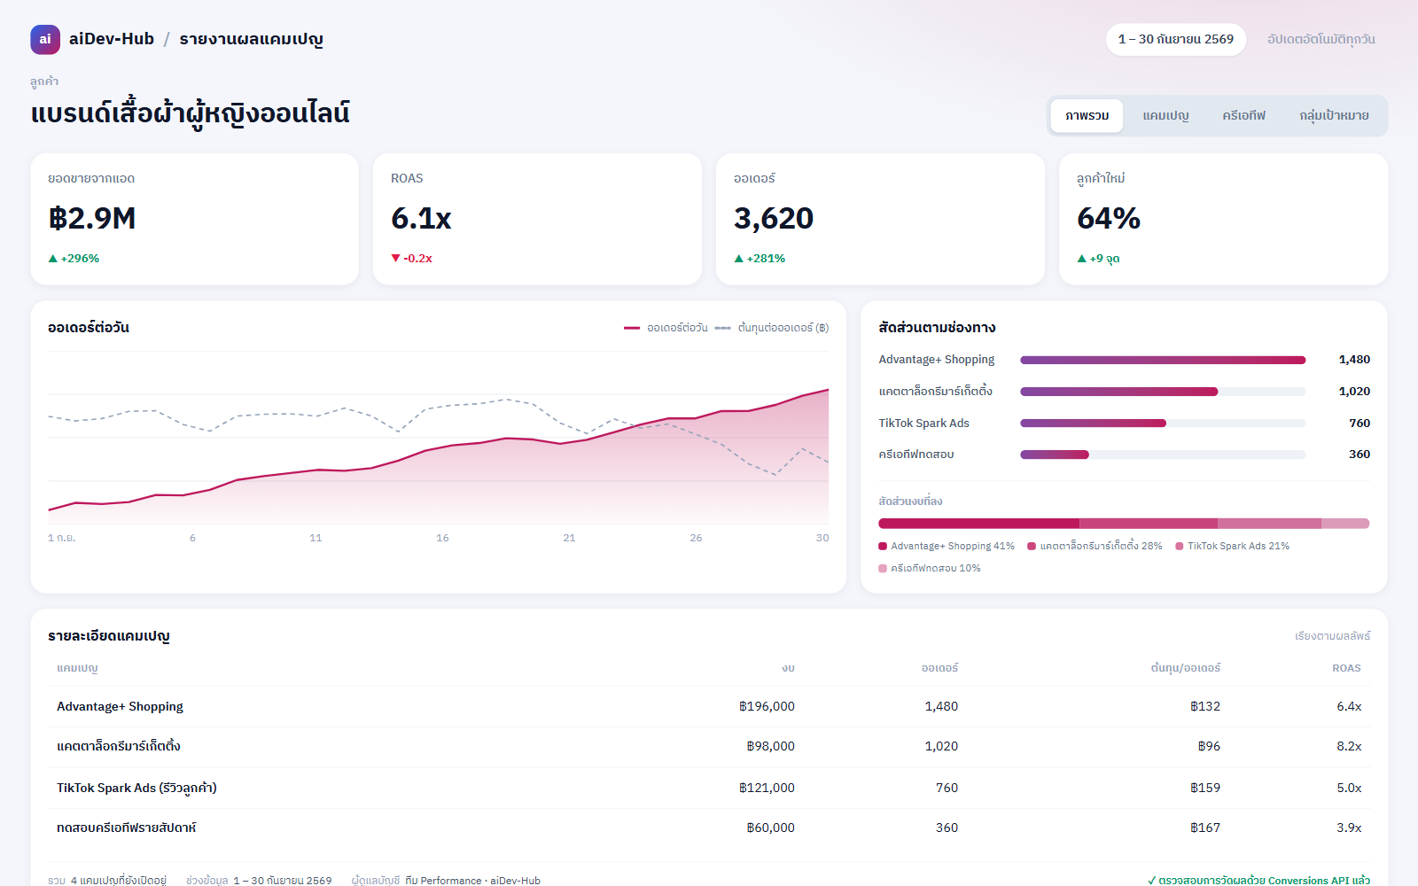
Task: Click the Conversions API verification note
Action: pyautogui.click(x=1258, y=881)
